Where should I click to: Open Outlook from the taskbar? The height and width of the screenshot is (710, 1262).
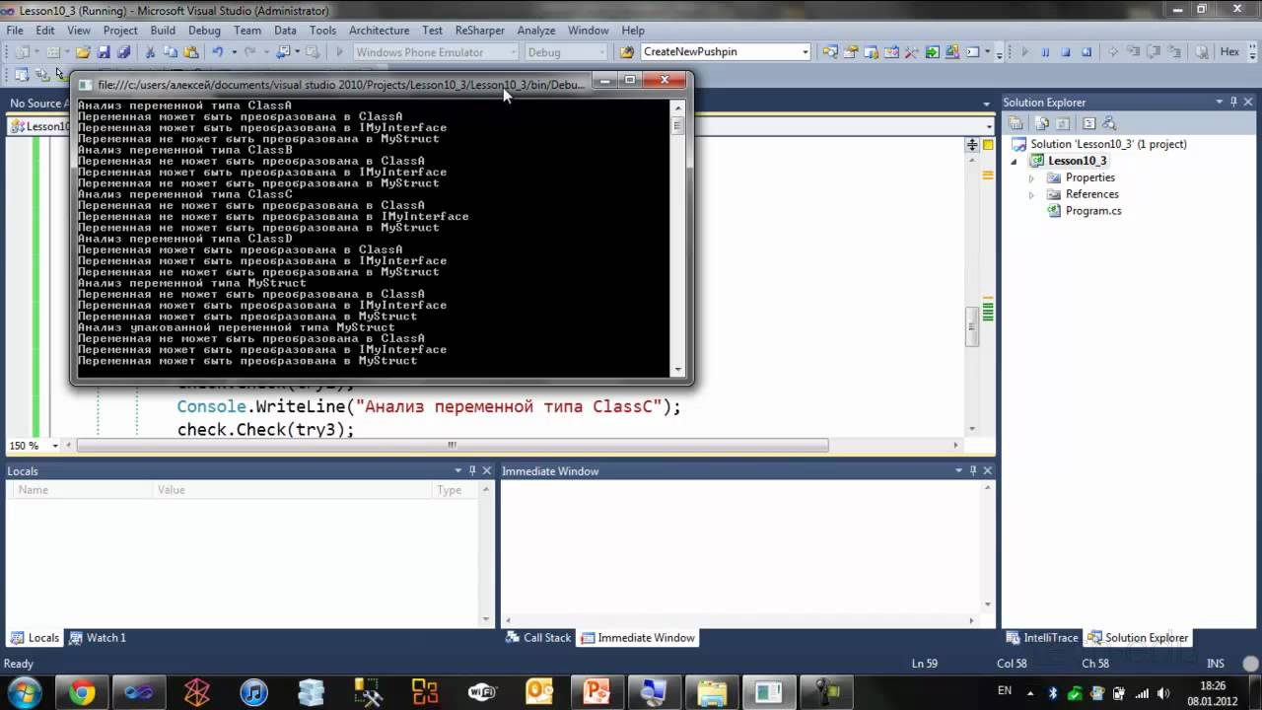coord(539,692)
